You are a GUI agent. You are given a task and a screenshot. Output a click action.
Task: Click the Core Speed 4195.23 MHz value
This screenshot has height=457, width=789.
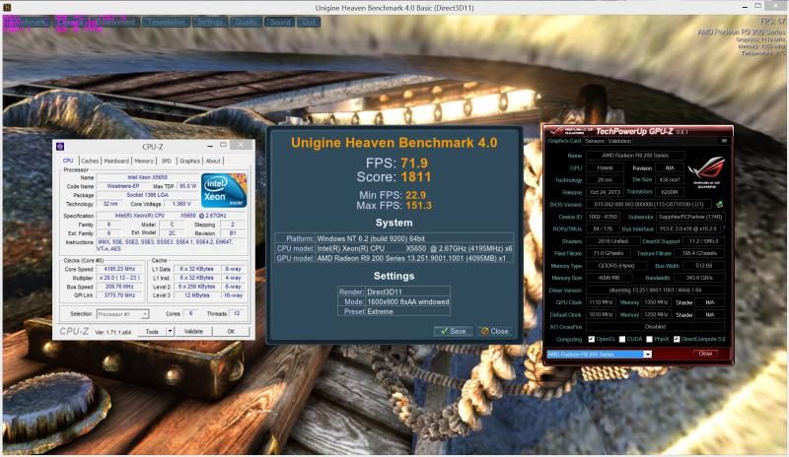click(x=119, y=269)
